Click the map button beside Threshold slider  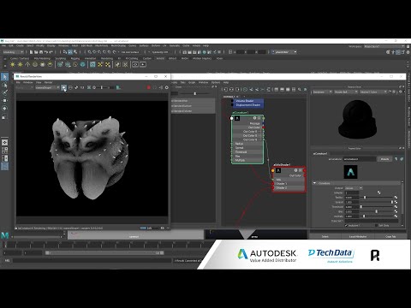396,207
